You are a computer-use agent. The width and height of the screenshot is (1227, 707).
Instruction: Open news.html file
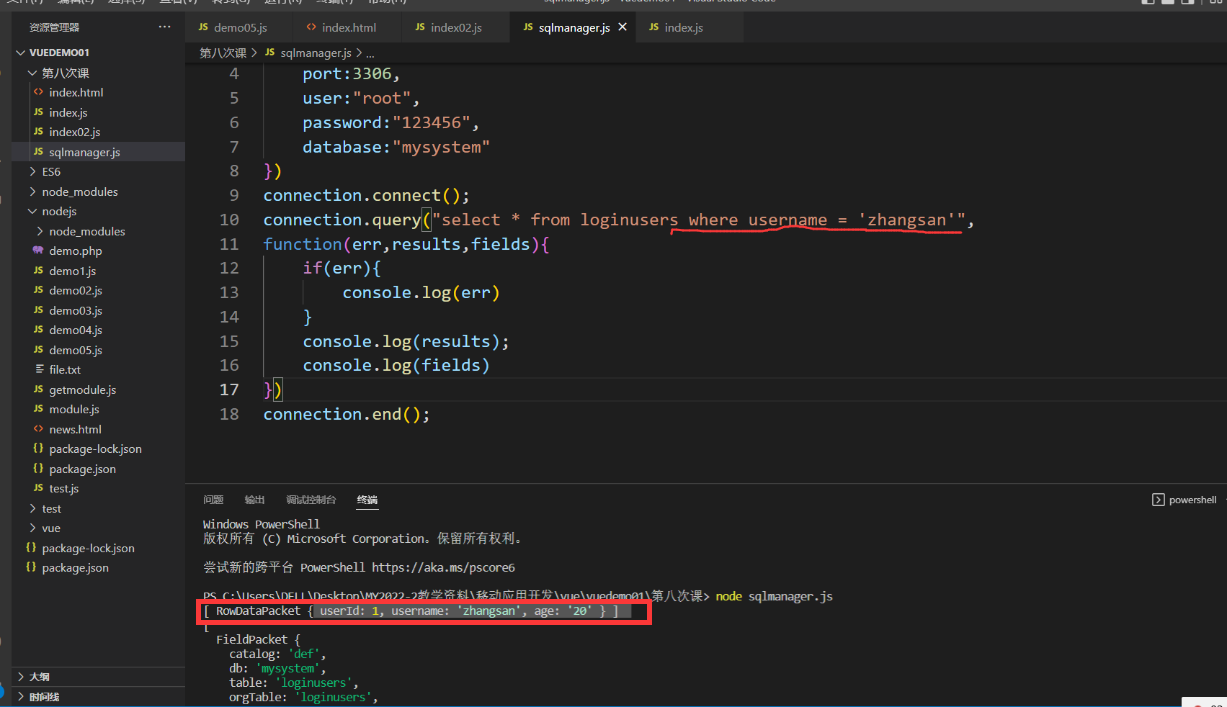click(x=98, y=429)
